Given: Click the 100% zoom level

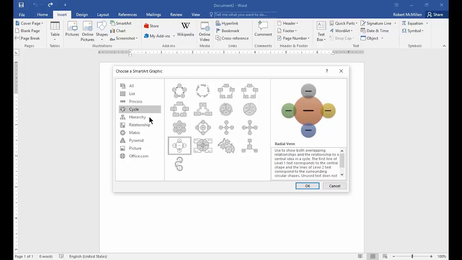Looking at the screenshot, I should 441,256.
